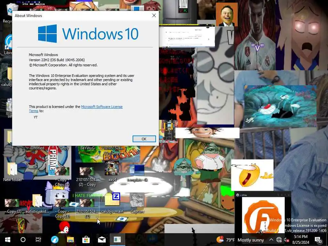328x246 pixels.
Task: Open Microsoft Store from the taskbar
Action: (86, 240)
